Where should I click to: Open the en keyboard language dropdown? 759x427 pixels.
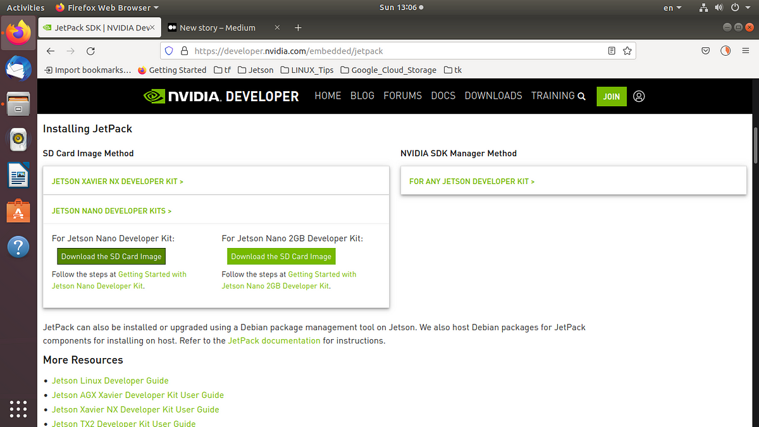coord(672,8)
